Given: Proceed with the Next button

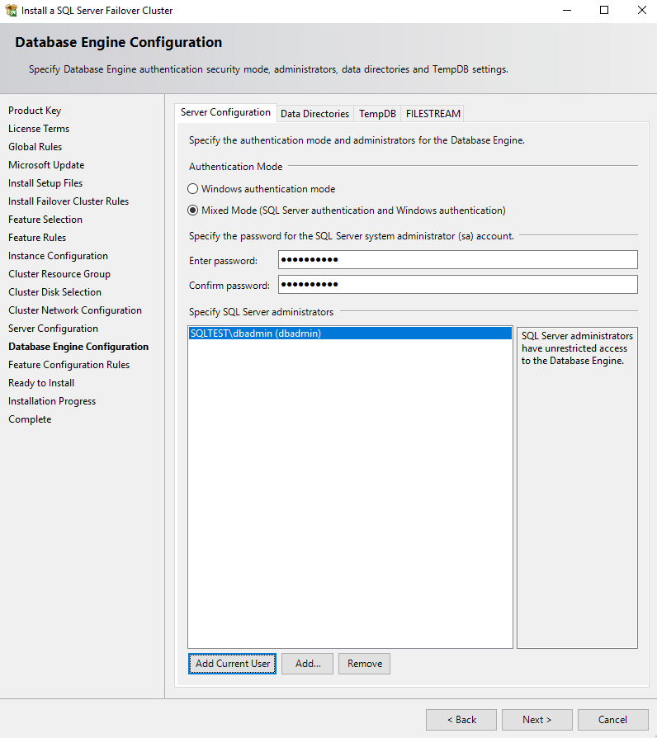Looking at the screenshot, I should (537, 720).
